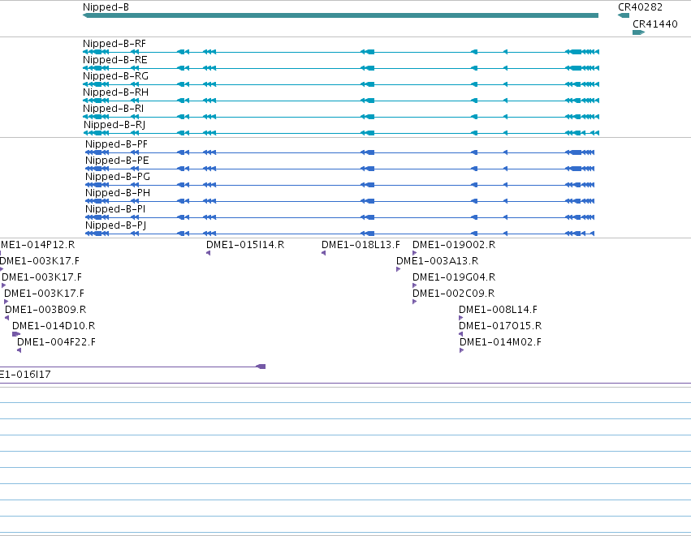Select protein Nipped-B-PH label
The height and width of the screenshot is (536, 691).
tap(118, 193)
